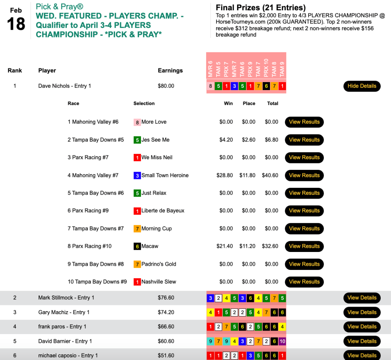Click black number 6 badge beside Macaw
Viewport: 391px width, 360px height.
tap(137, 246)
